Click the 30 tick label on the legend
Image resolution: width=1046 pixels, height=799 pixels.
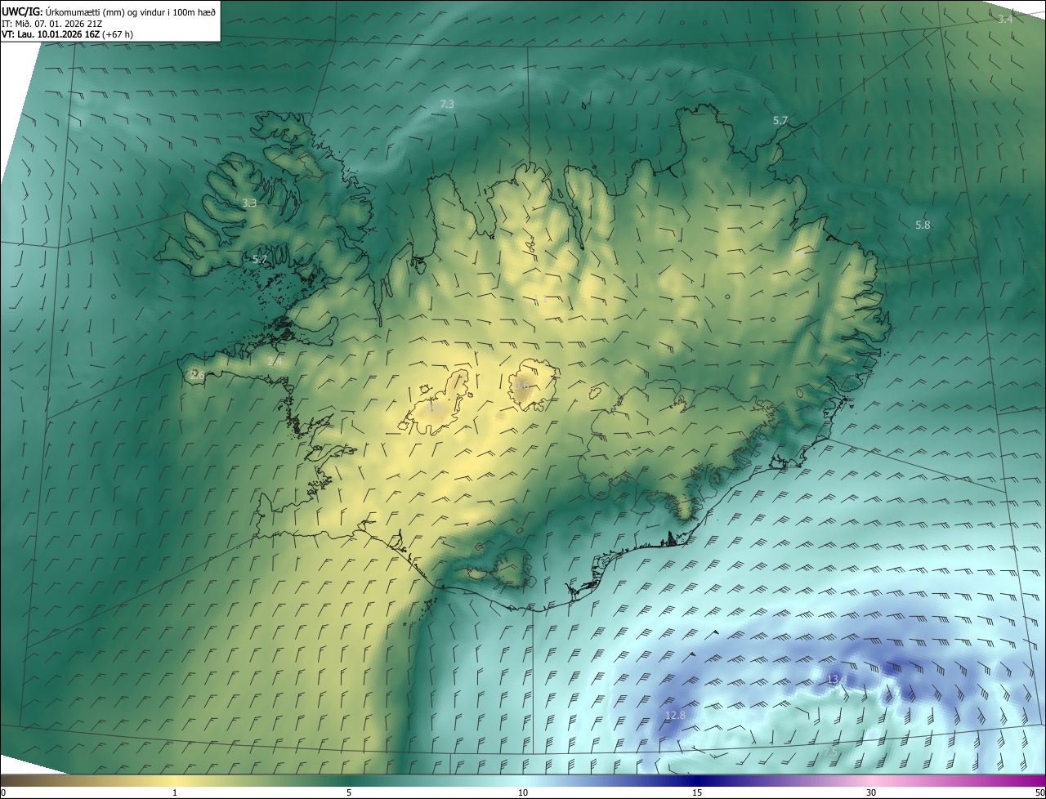pos(871,792)
